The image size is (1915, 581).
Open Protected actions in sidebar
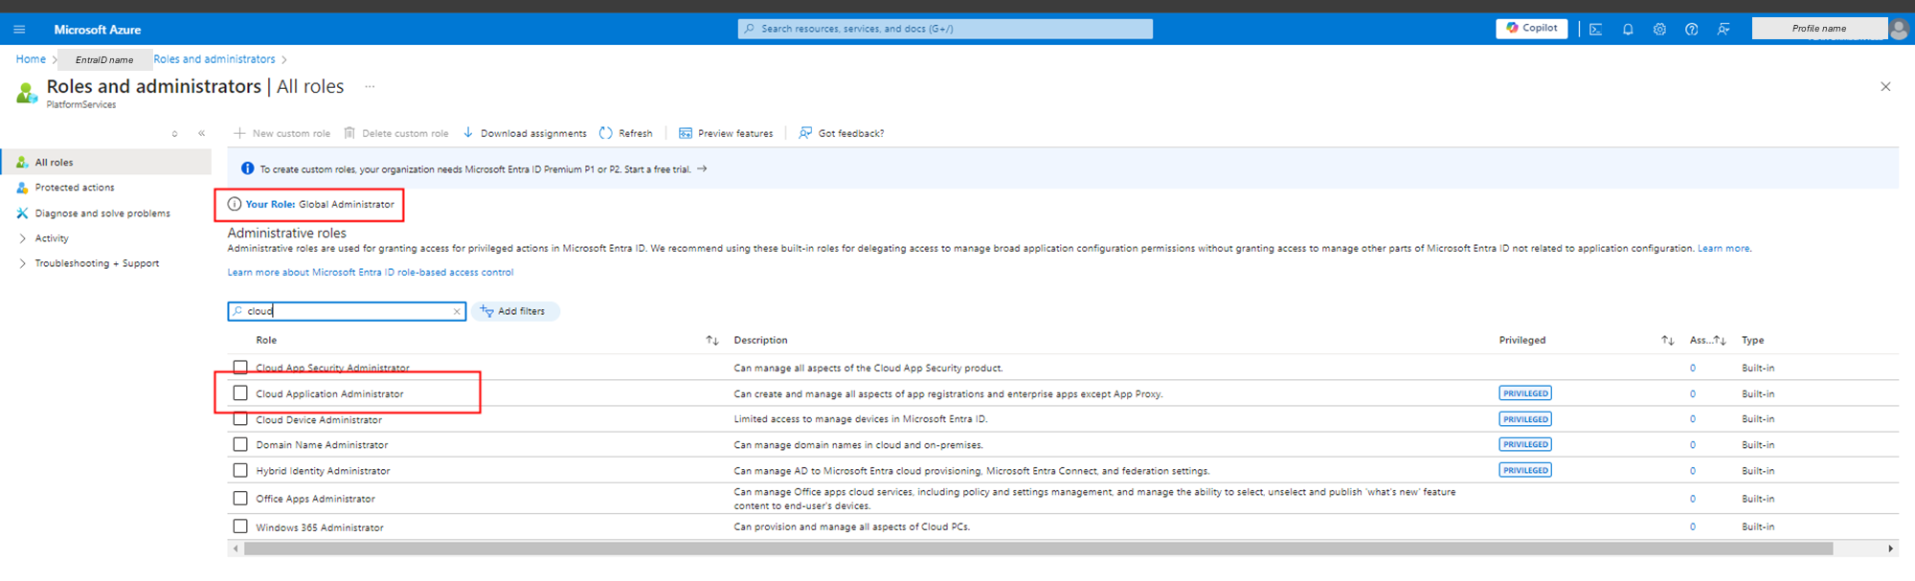(x=75, y=188)
